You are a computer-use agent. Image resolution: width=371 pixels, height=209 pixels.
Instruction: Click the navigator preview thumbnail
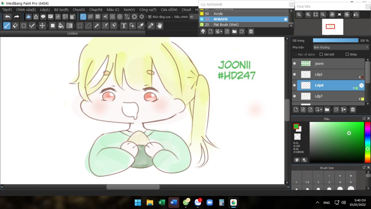pyautogui.click(x=333, y=27)
